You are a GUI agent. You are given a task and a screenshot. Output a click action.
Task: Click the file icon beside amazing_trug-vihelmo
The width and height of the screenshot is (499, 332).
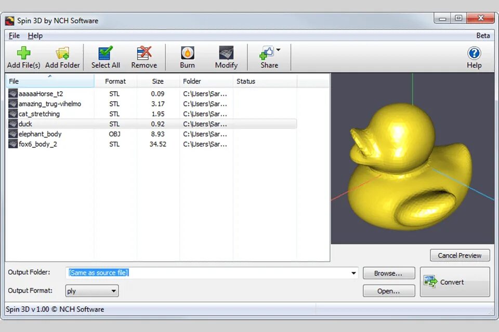pos(13,104)
